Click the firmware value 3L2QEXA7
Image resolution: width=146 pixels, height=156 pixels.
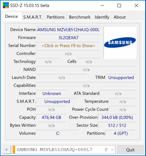point(68,38)
